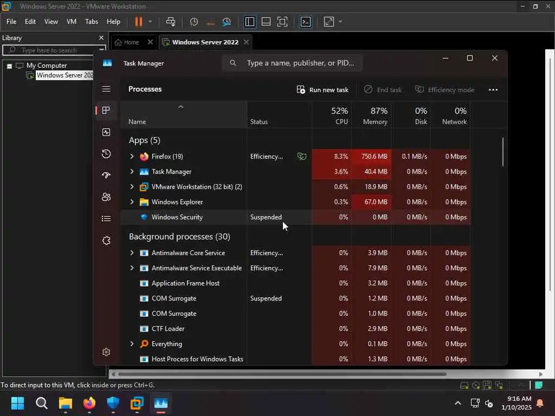555x416 pixels.
Task: Open the App history page icon
Action: [x=106, y=154]
